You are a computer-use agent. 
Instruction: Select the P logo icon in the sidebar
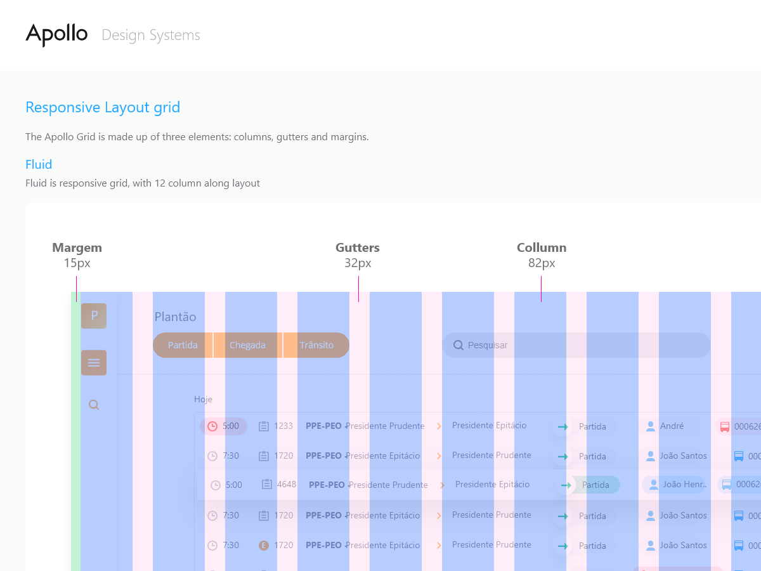(x=93, y=315)
